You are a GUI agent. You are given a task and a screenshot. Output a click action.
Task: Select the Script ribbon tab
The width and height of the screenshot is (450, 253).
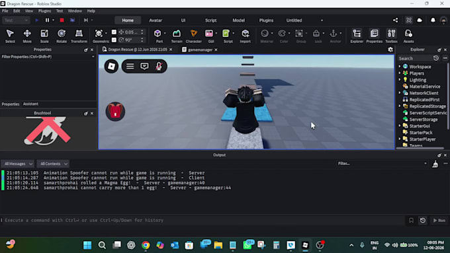click(x=210, y=20)
